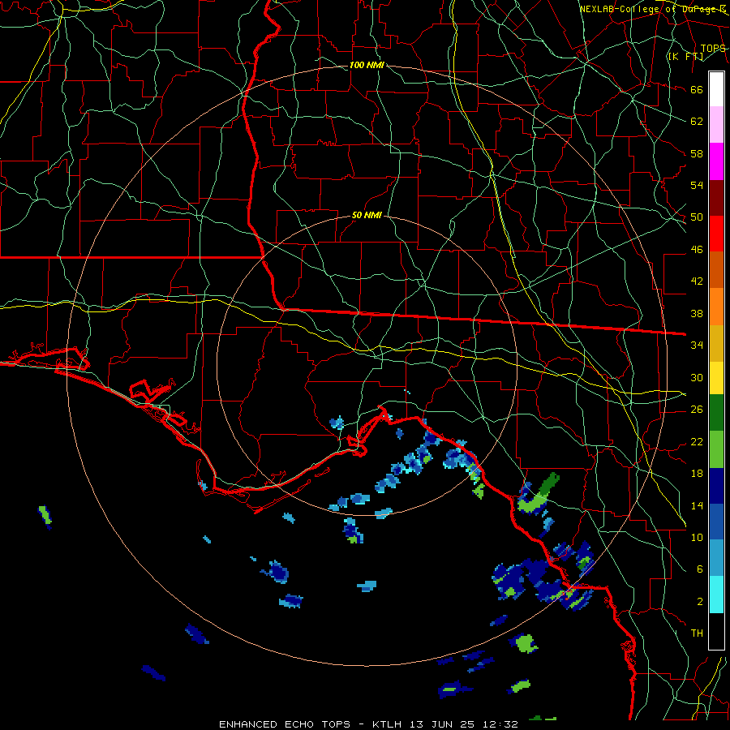730x730 pixels.
Task: Click the '13 JUN 25' date text
Action: click(x=442, y=724)
